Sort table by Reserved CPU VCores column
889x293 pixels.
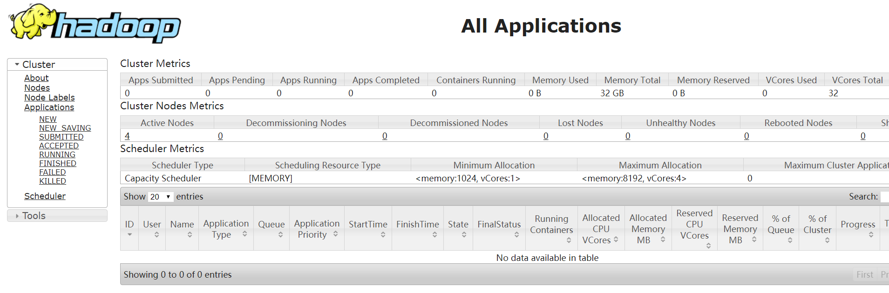(x=694, y=228)
